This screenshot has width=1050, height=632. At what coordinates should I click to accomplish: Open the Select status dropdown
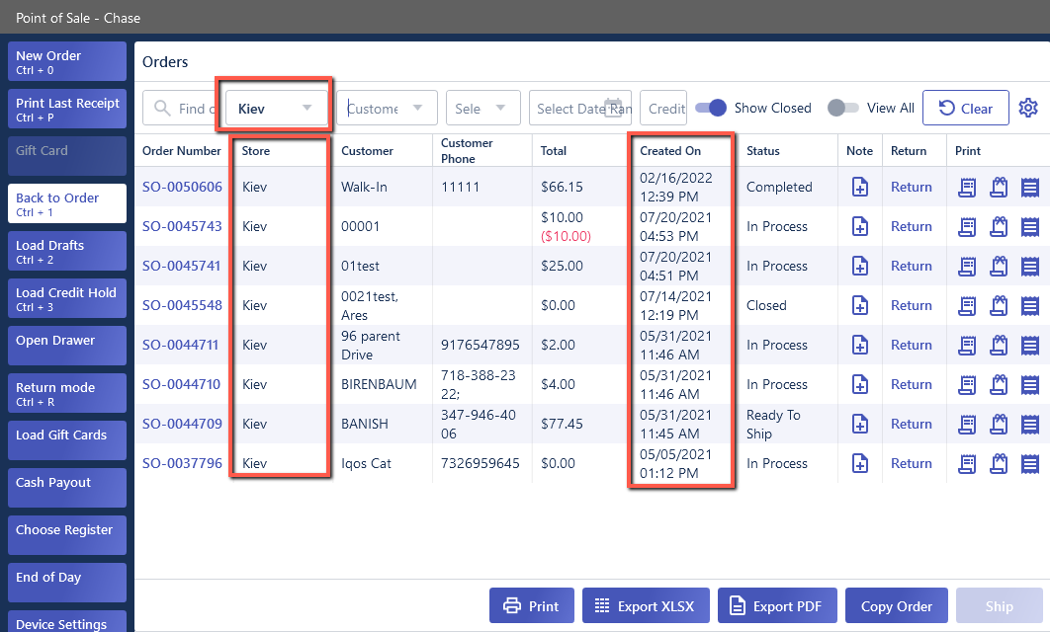482,108
